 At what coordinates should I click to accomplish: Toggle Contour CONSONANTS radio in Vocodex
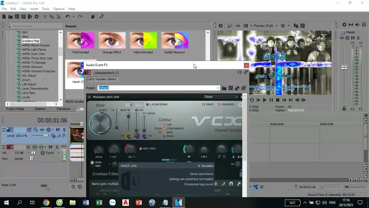tap(164, 129)
